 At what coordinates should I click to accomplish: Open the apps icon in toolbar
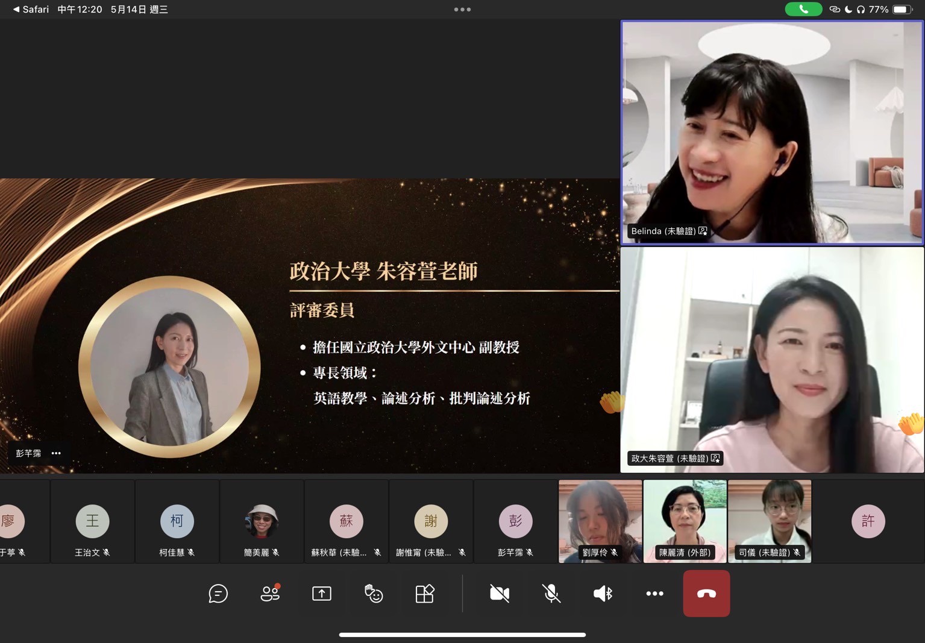425,594
